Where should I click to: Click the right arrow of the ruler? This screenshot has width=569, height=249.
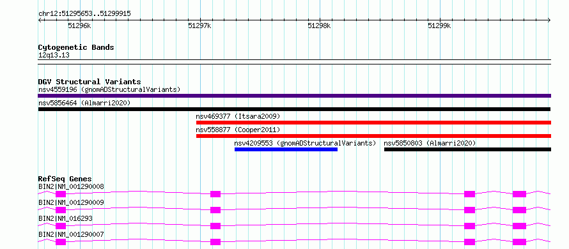tap(549, 20)
